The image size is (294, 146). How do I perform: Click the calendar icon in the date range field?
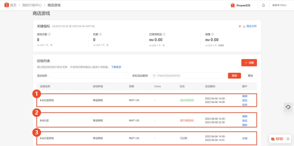(154, 76)
